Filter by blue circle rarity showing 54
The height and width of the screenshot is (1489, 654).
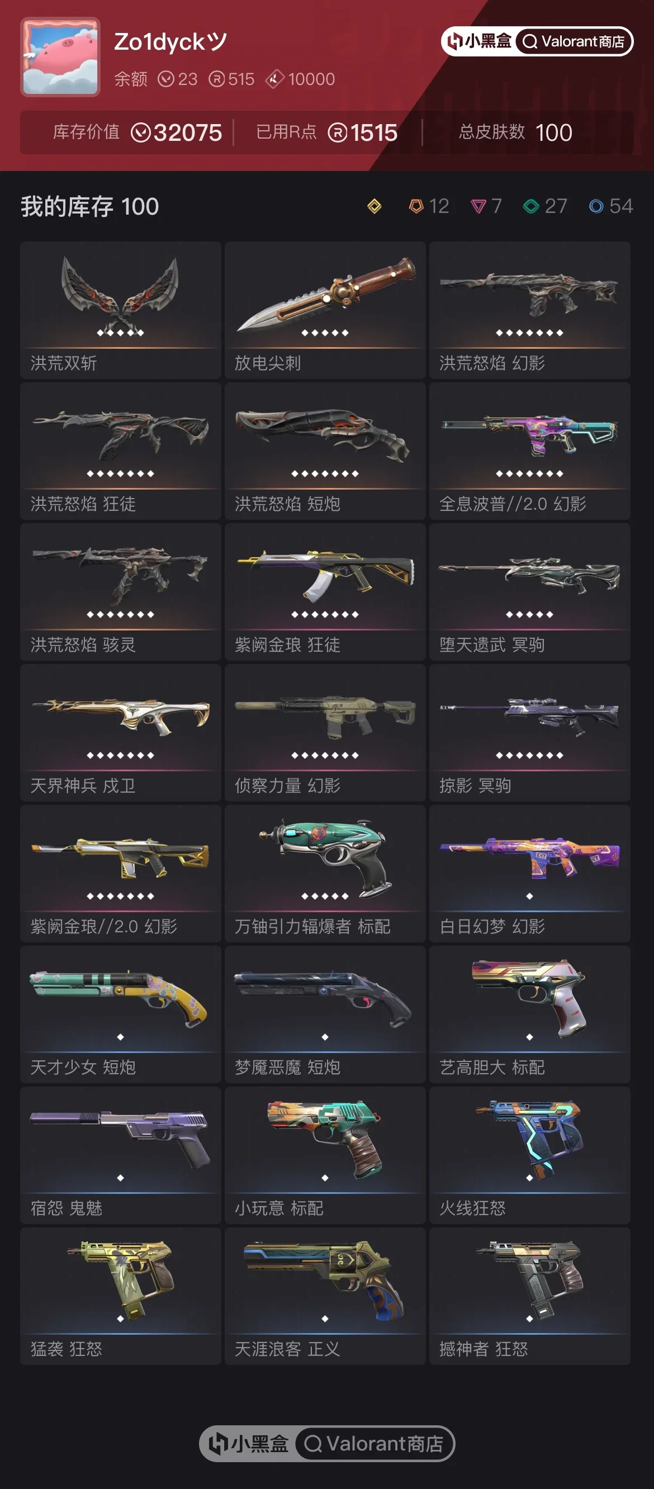tap(611, 206)
